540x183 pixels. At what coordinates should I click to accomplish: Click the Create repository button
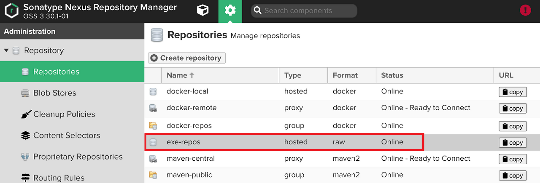click(187, 58)
